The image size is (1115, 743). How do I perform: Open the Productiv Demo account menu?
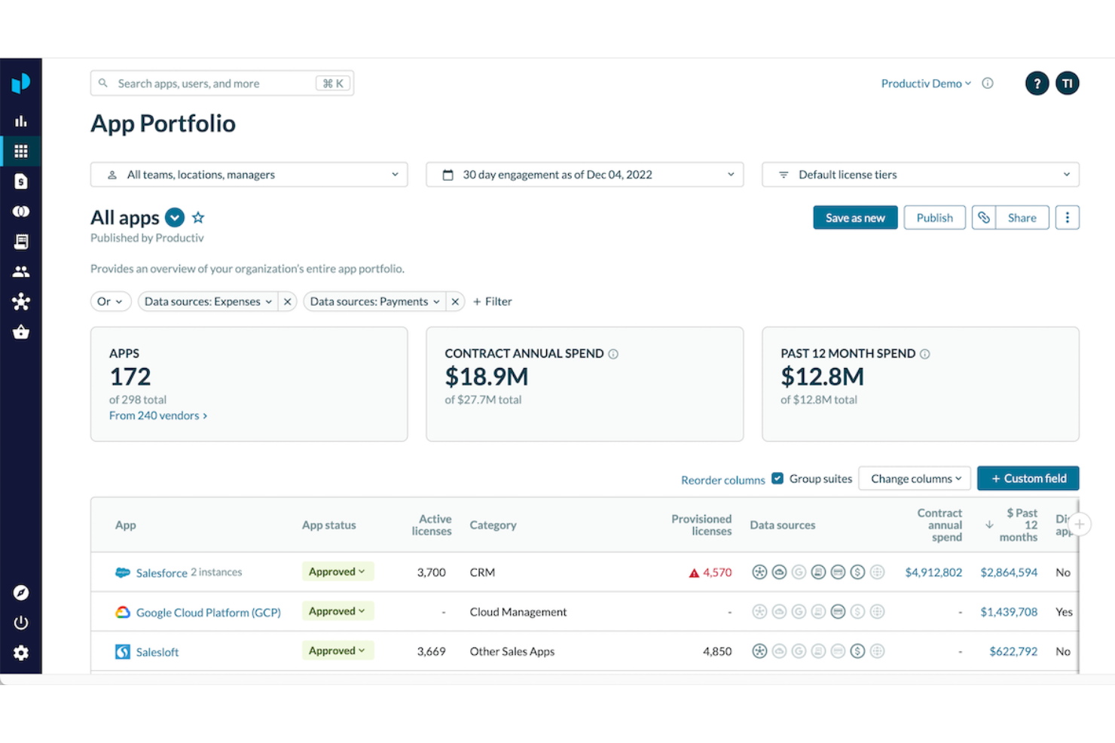[925, 83]
